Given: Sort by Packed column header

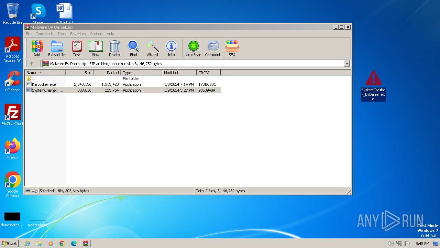Looking at the screenshot, I should point(107,72).
